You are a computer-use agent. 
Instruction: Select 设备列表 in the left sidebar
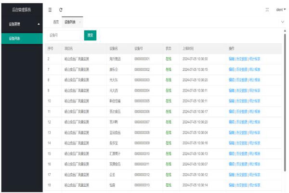[x=14, y=38]
